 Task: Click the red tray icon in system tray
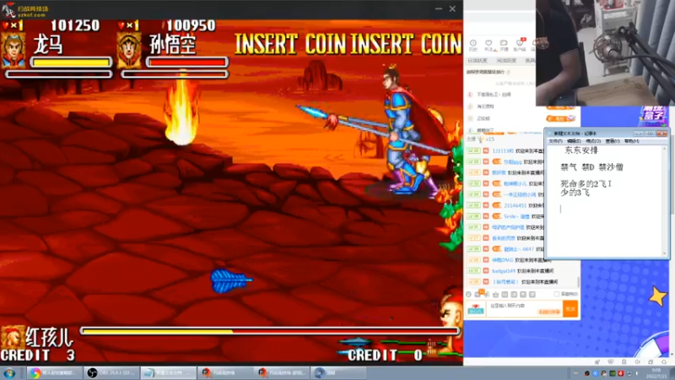pyautogui.click(x=621, y=373)
